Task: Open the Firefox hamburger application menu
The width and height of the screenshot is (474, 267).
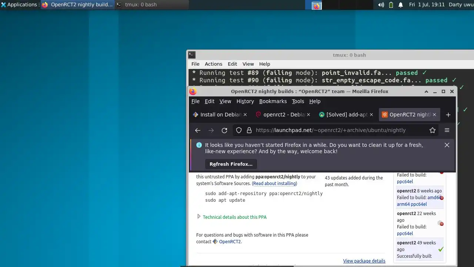Action: point(447,130)
